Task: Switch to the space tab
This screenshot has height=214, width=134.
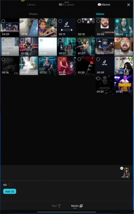Action: tap(66, 5)
